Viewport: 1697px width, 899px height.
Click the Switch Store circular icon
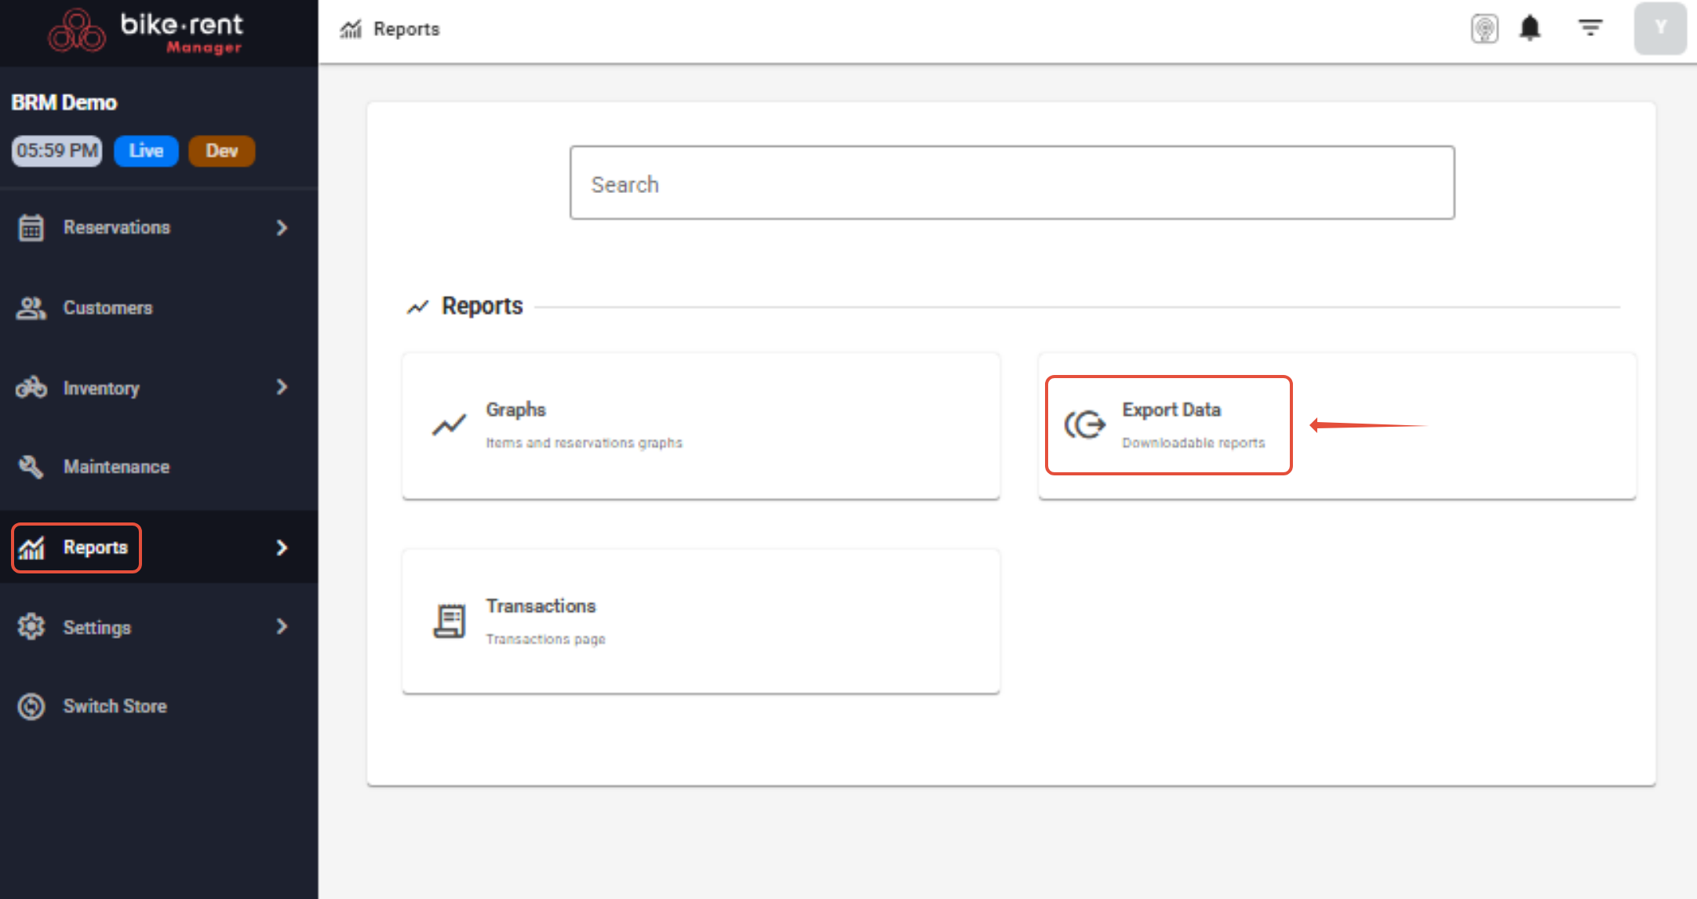pyautogui.click(x=31, y=706)
